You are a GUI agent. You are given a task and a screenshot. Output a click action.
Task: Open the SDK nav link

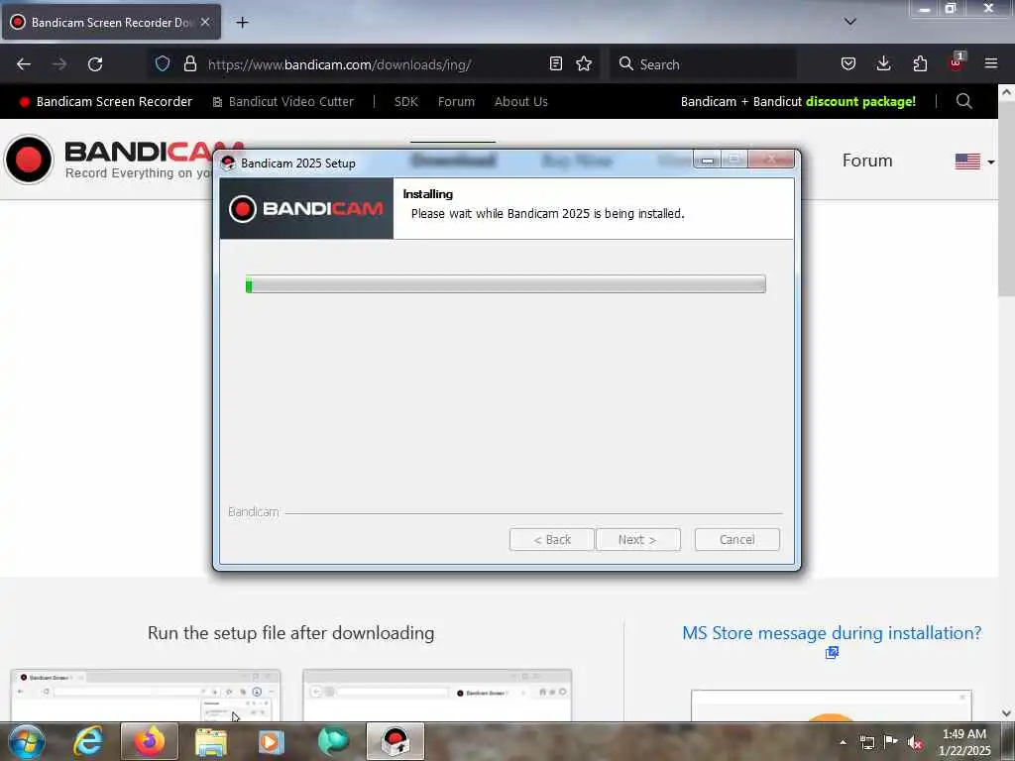pos(405,102)
